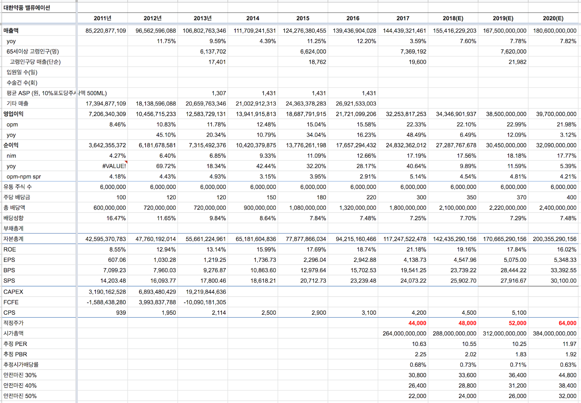Viewport: 581px width, 403px height.
Task: Select the title cell 대한약품 밸류에이션
Action: point(27,8)
